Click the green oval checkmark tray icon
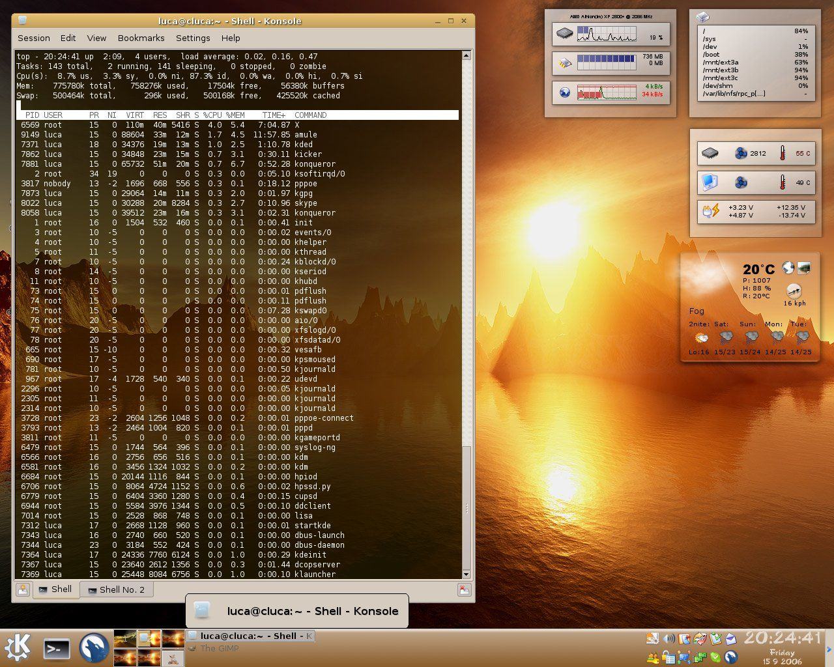 tap(715, 657)
